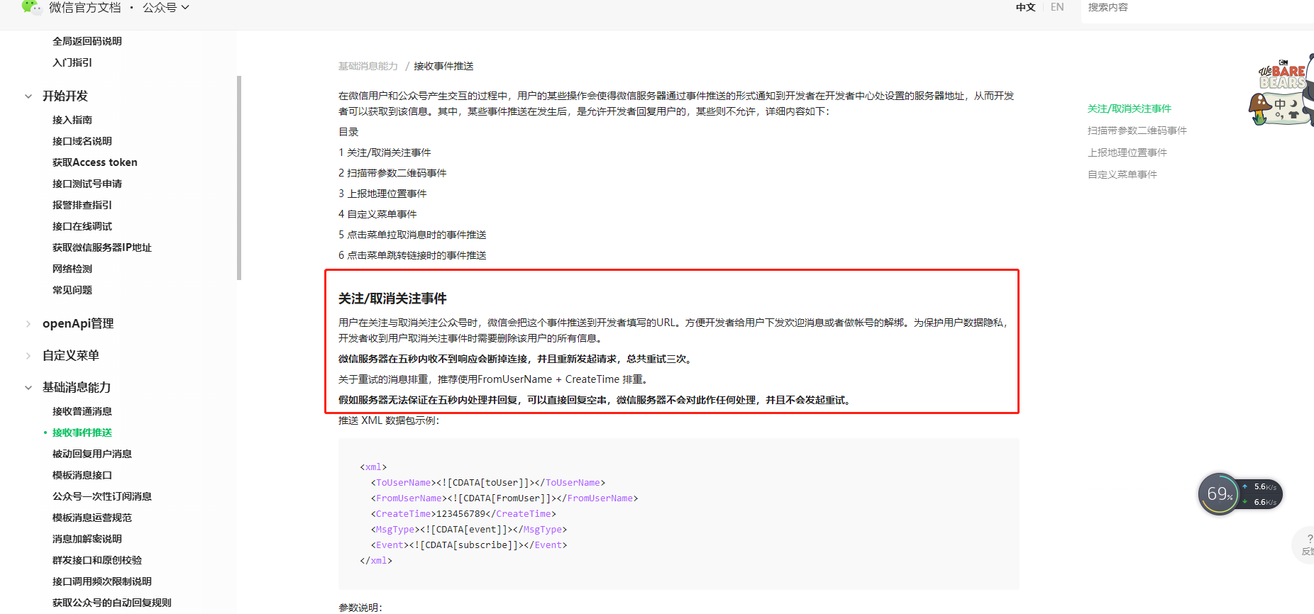This screenshot has width=1314, height=614.
Task: Jump to 4 自定义菜单事件
Action: click(377, 214)
